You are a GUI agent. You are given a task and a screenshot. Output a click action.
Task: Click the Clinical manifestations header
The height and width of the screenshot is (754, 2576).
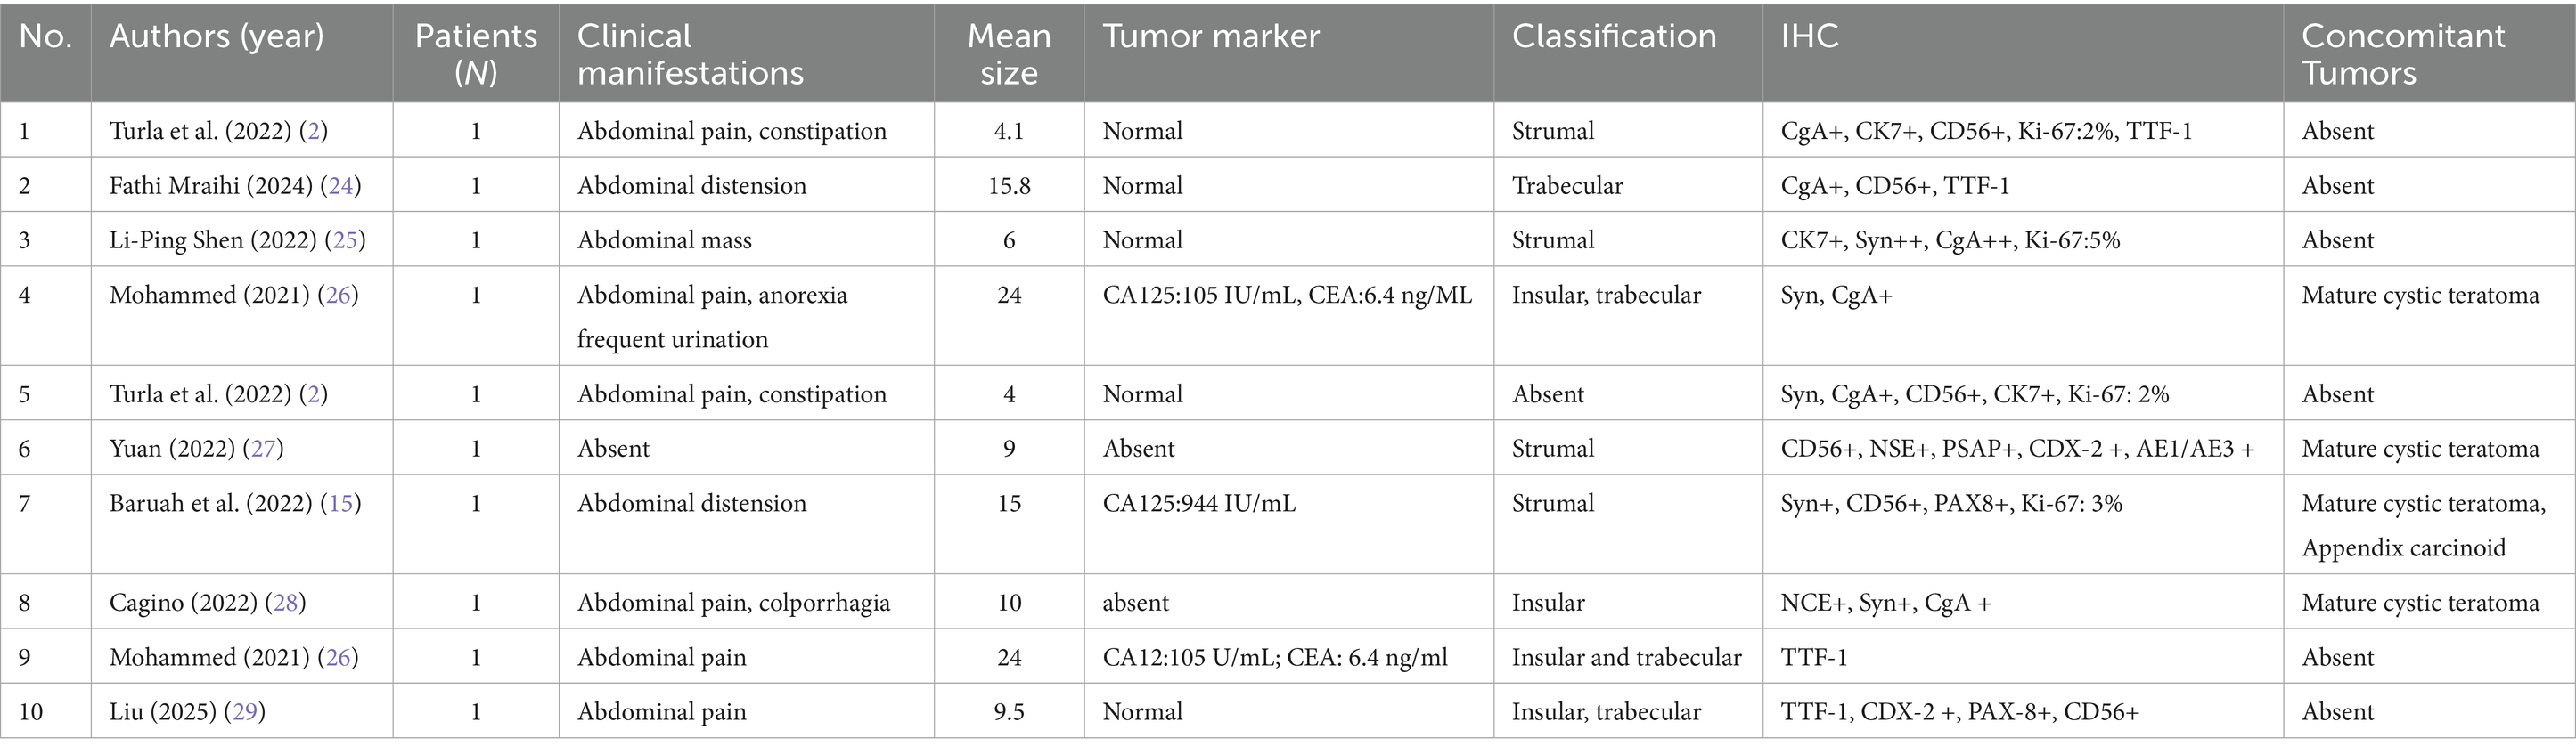click(x=689, y=54)
